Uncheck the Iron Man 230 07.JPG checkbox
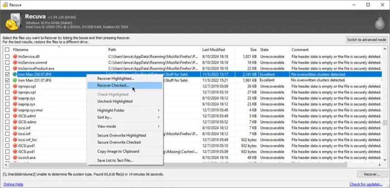The width and height of the screenshot is (390, 188). pos(7,74)
